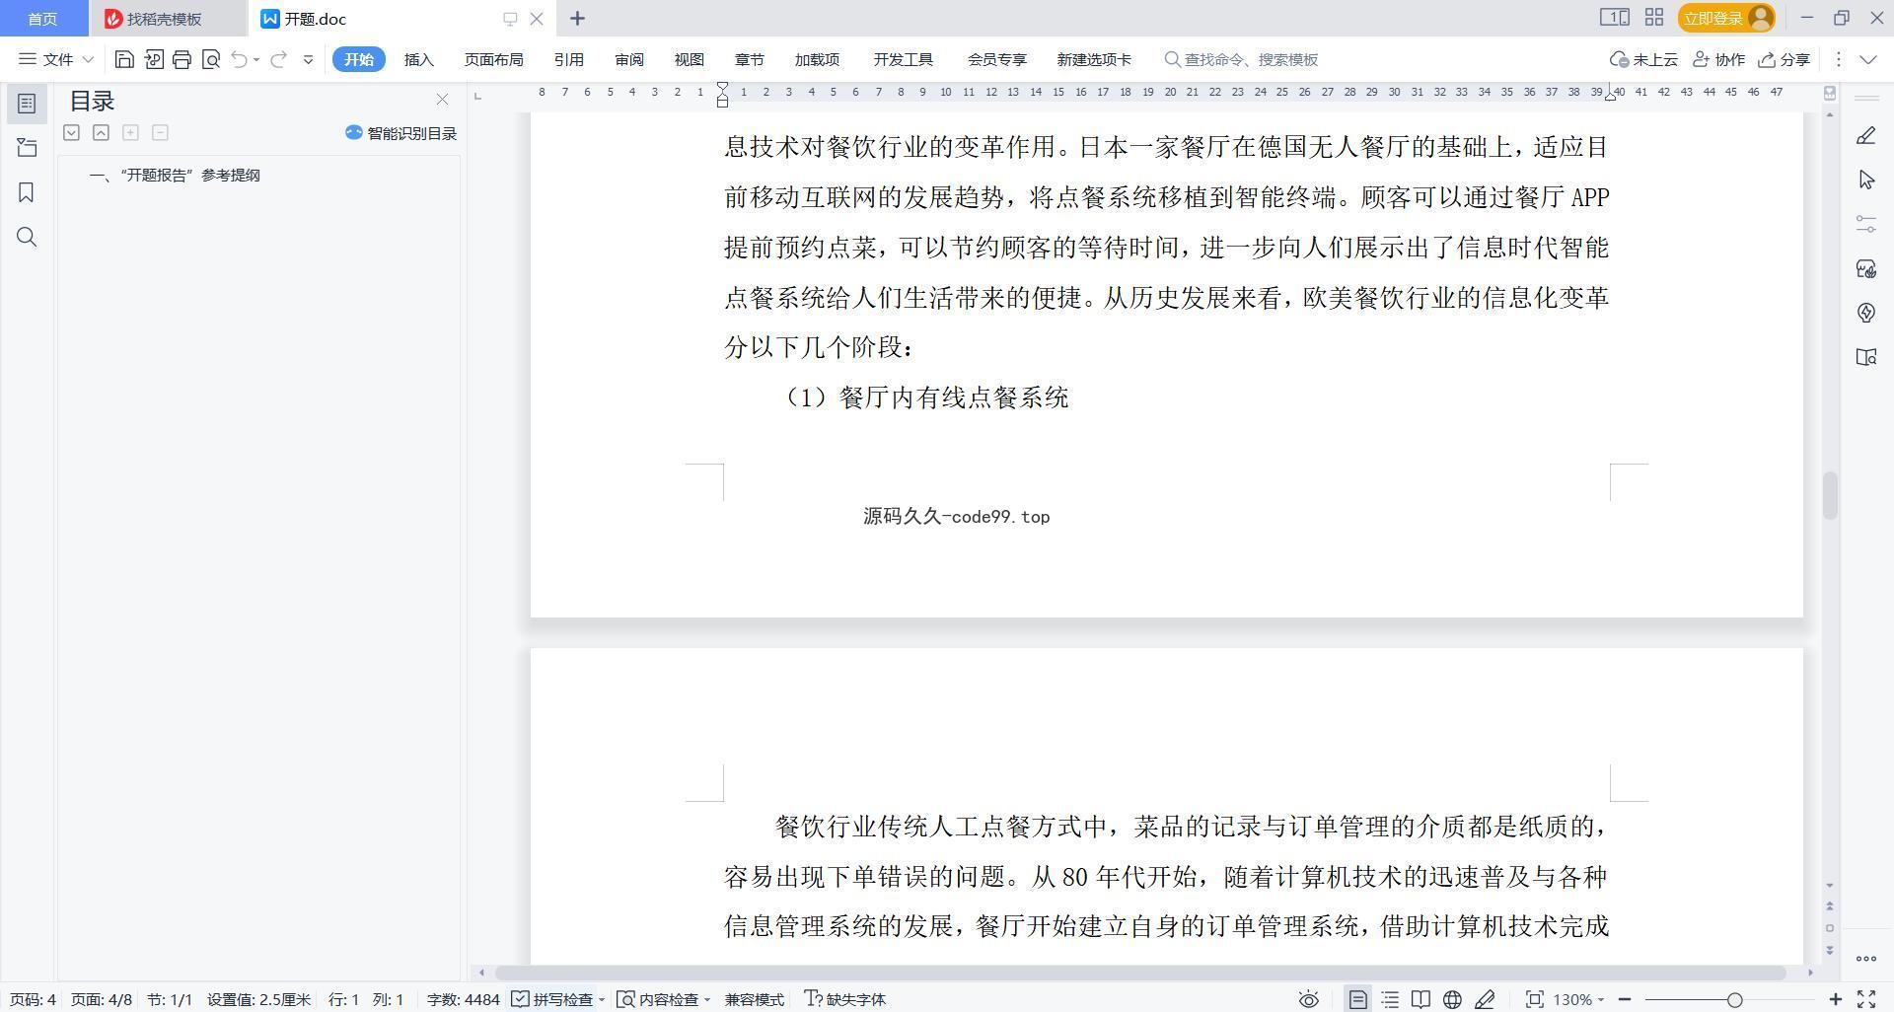This screenshot has width=1894, height=1012.
Task: Switch to page layout view
Action: (x=1358, y=999)
